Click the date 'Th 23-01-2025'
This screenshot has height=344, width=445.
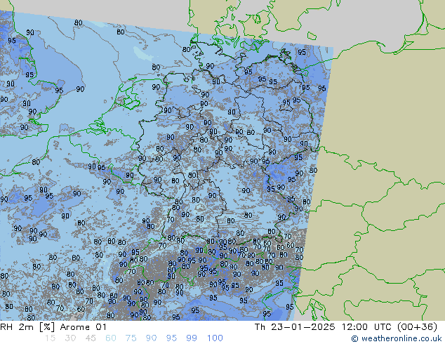click(x=295, y=327)
